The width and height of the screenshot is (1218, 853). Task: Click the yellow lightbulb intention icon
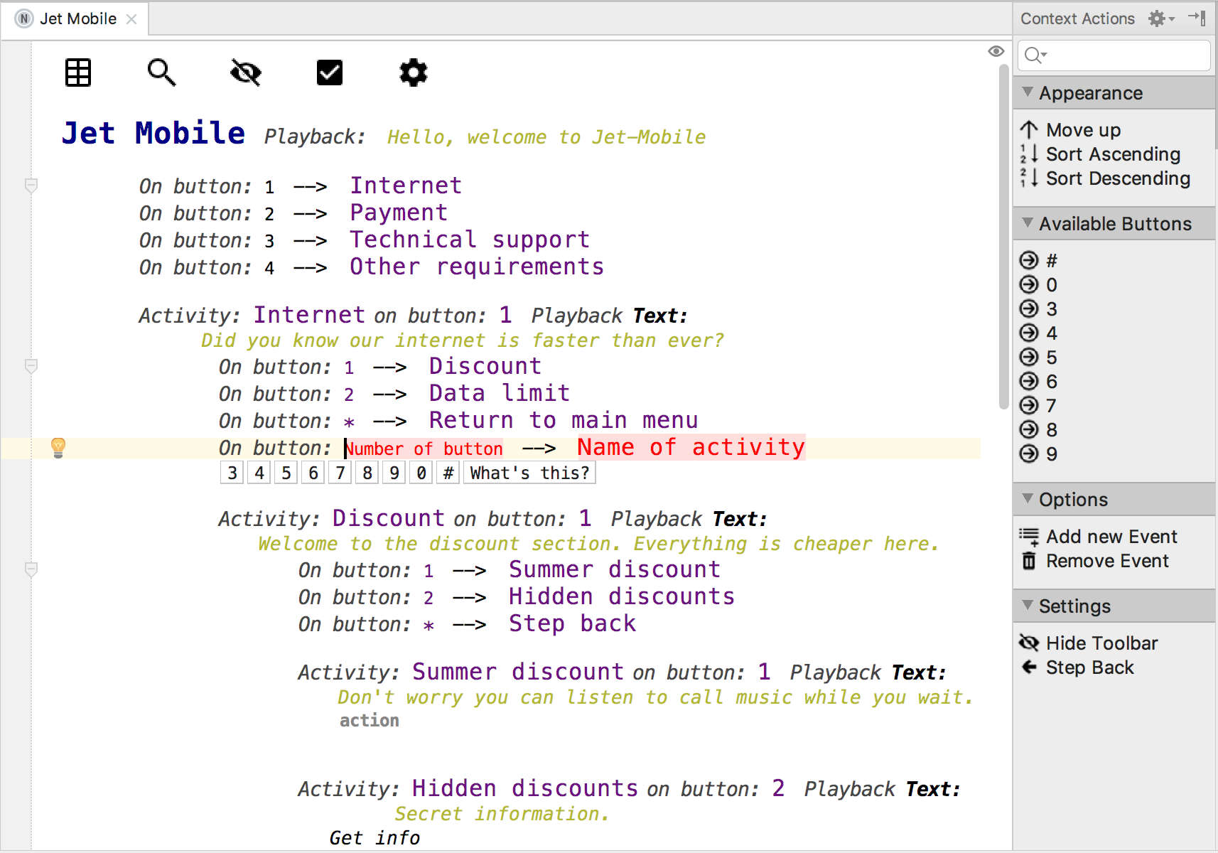tap(58, 447)
